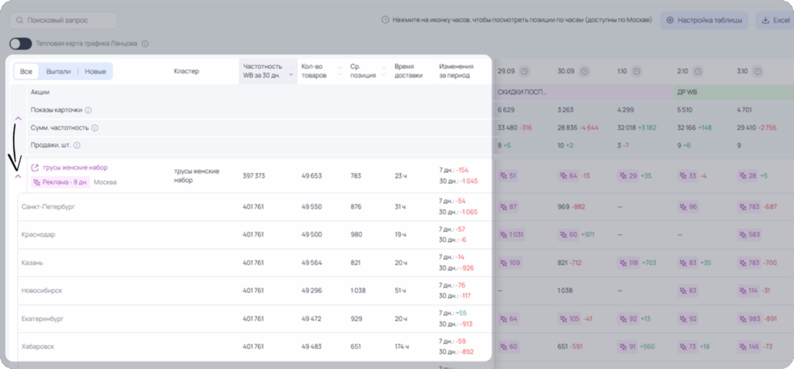The width and height of the screenshot is (794, 369).
Task: Click ad position badge 114 in Новосибирск row
Action: [749, 291]
